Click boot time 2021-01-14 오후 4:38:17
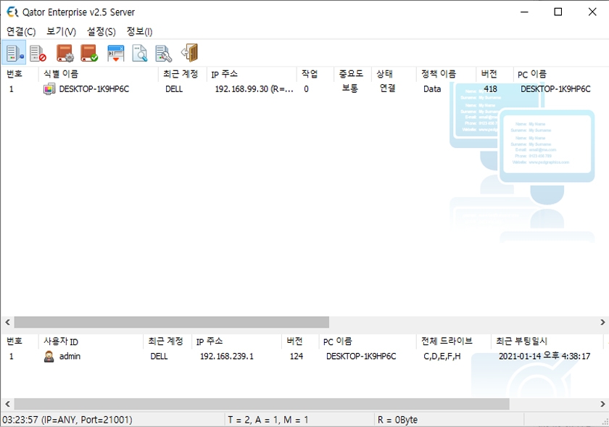This screenshot has width=609, height=427. [544, 356]
